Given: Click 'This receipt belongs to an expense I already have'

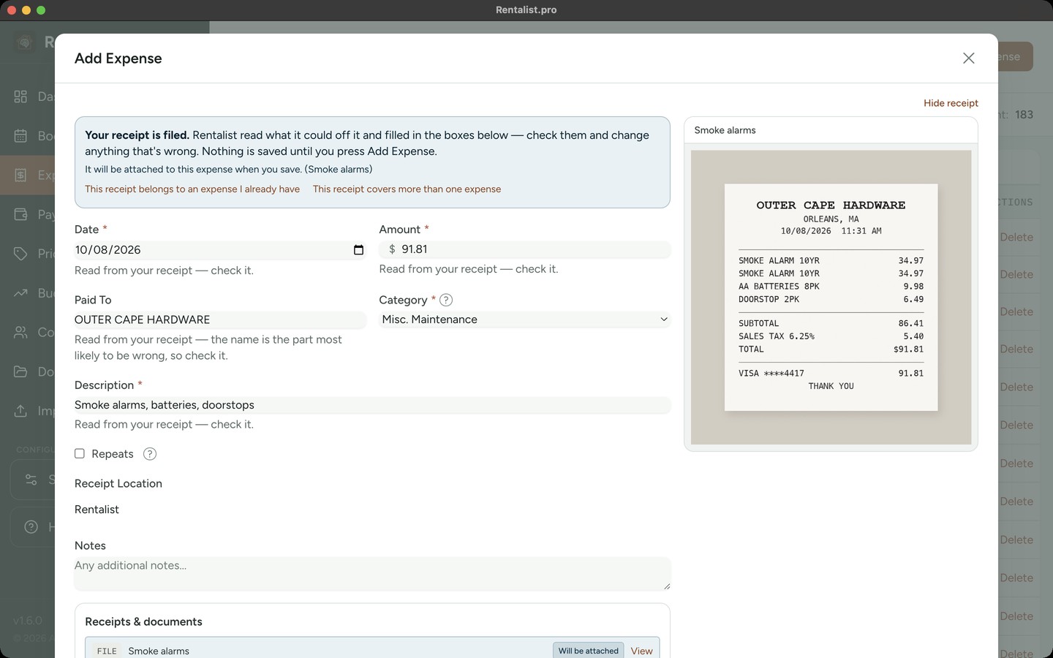Looking at the screenshot, I should (x=192, y=189).
